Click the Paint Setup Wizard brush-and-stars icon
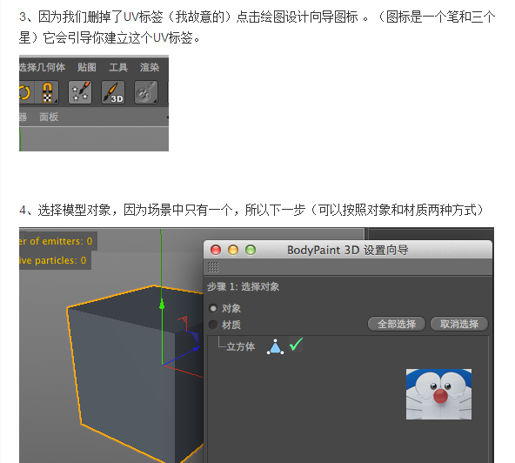This screenshot has width=515, height=463. pyautogui.click(x=80, y=92)
